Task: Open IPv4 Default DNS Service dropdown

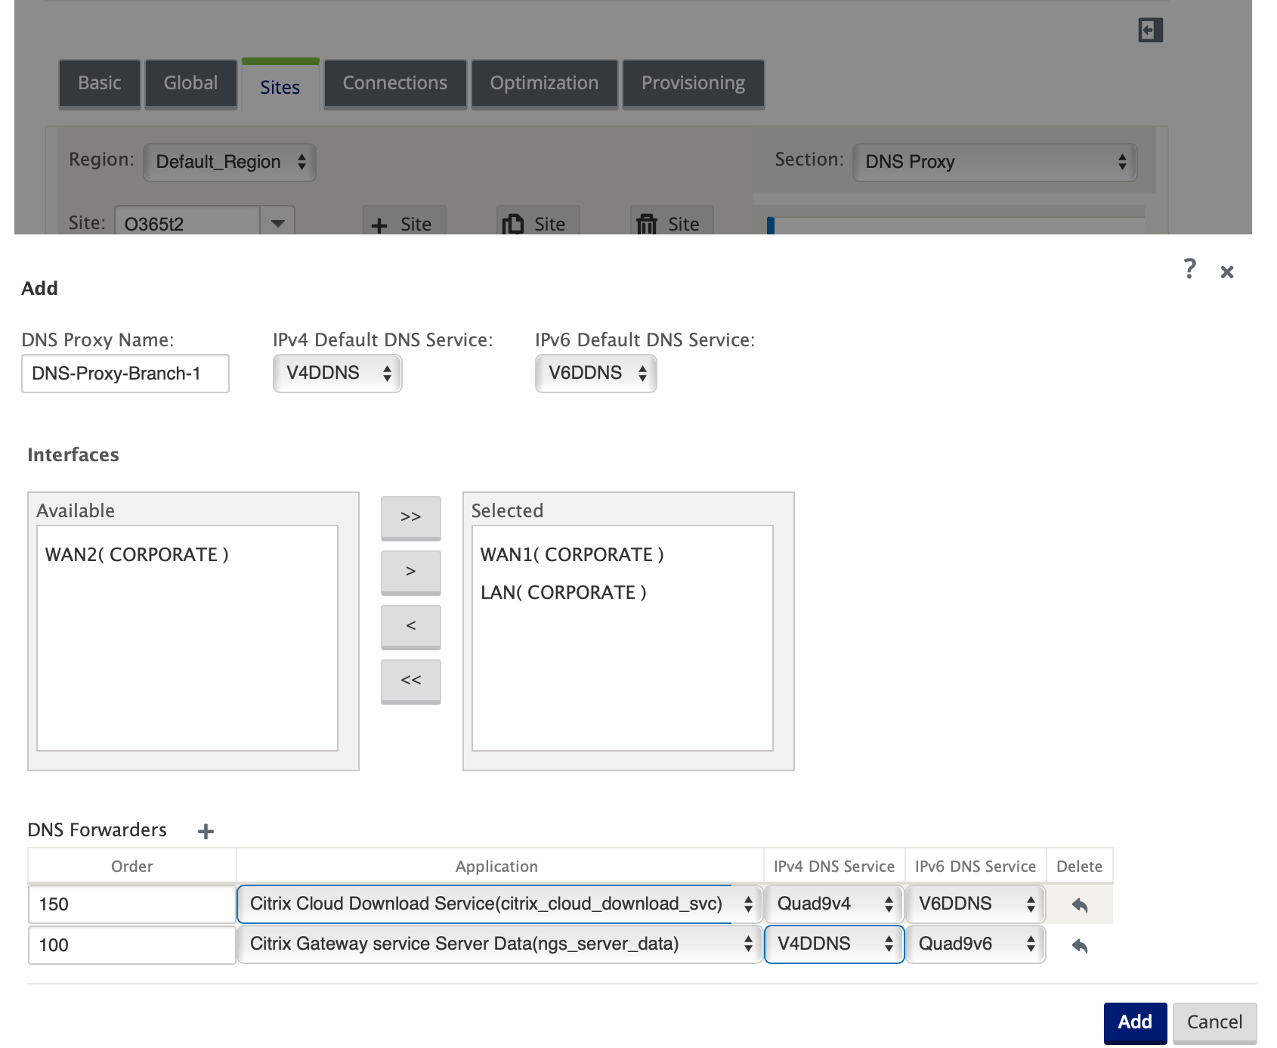Action: (x=338, y=374)
